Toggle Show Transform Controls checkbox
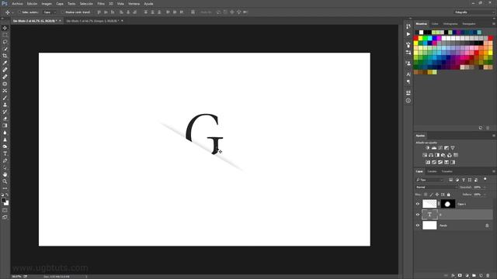The width and height of the screenshot is (497, 279). 63,12
